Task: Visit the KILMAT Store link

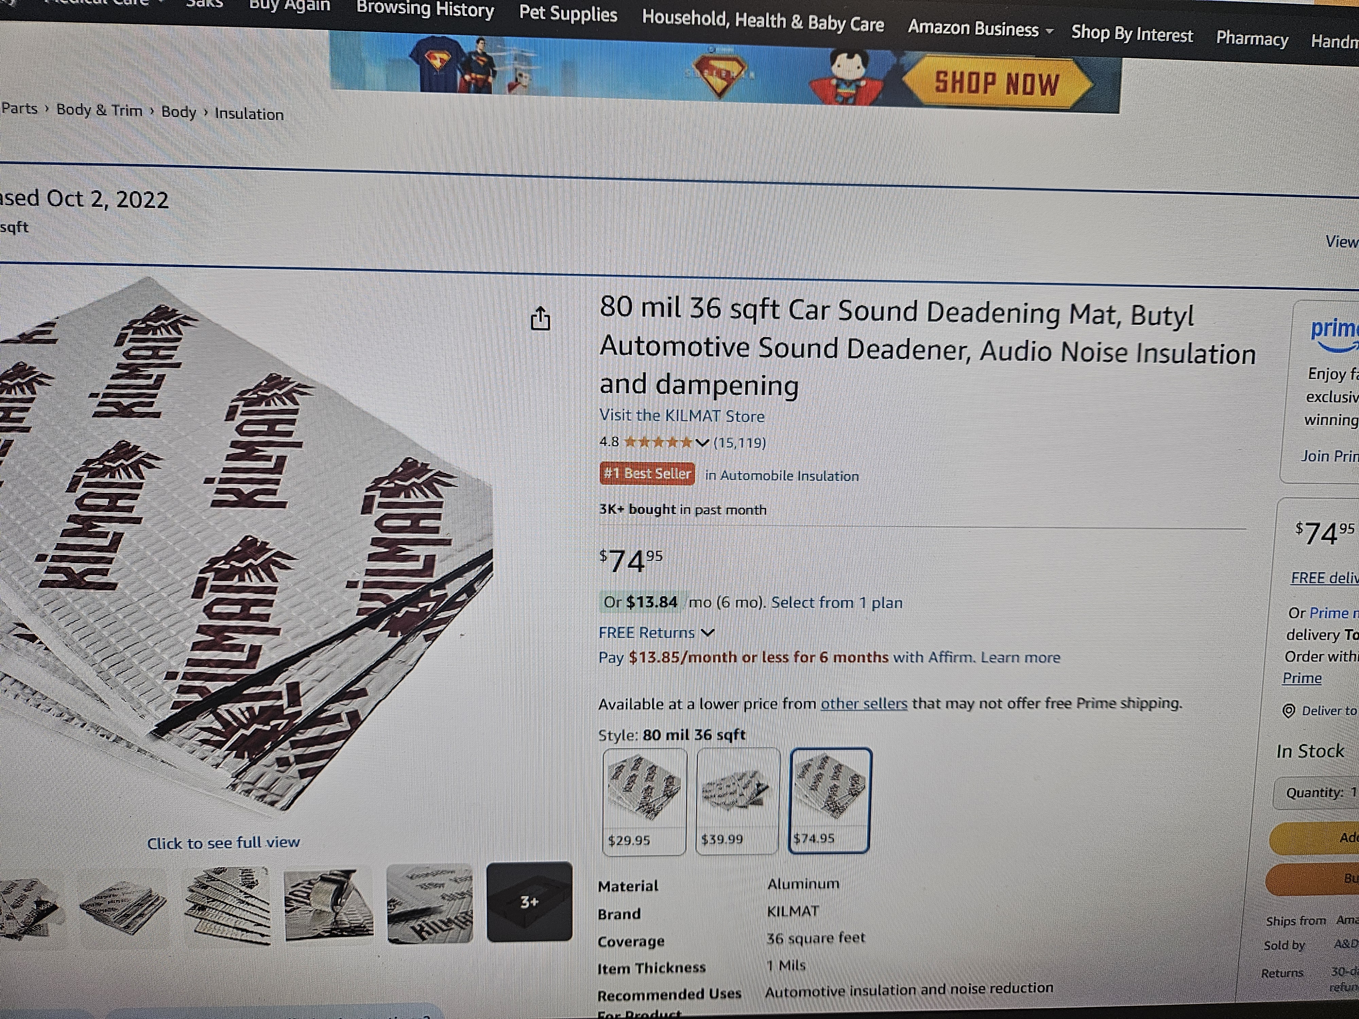Action: click(x=682, y=416)
